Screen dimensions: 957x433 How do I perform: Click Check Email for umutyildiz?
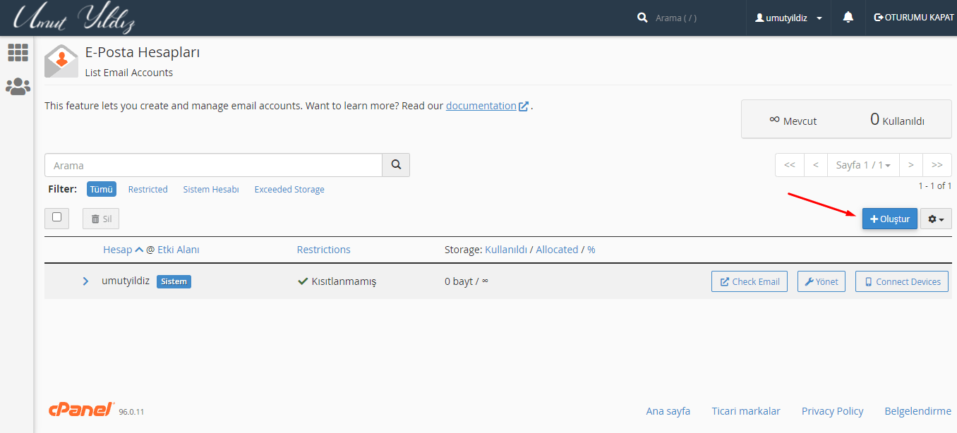750,281
